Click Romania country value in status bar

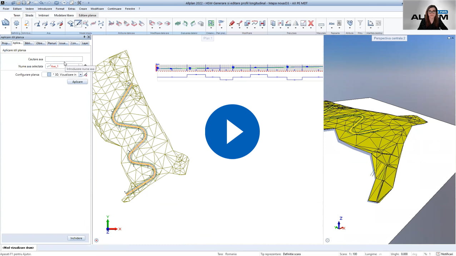tap(231, 254)
